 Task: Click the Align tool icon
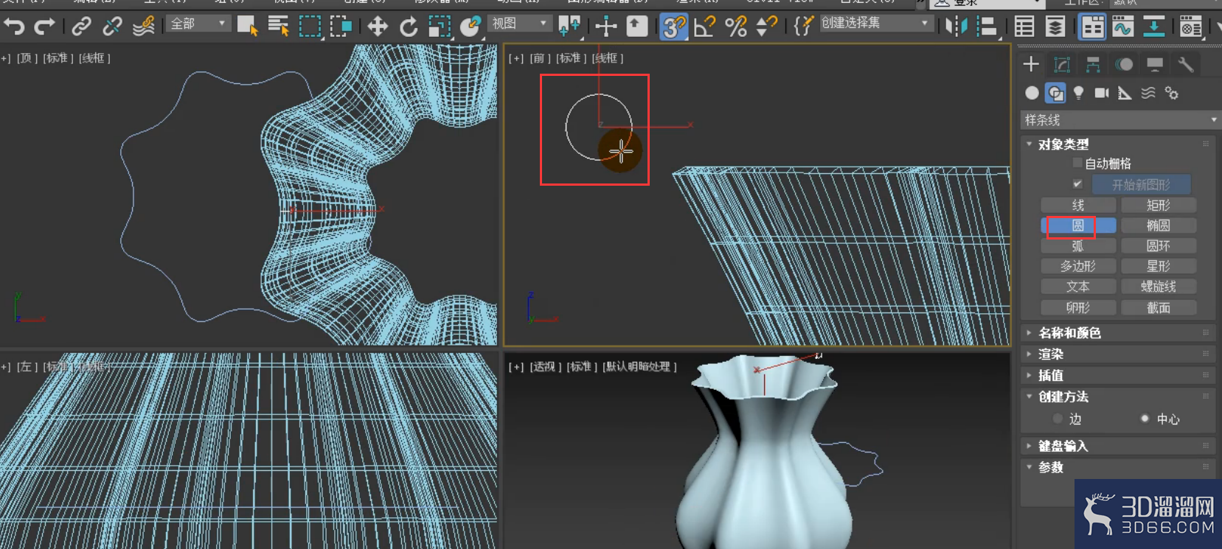tap(987, 27)
